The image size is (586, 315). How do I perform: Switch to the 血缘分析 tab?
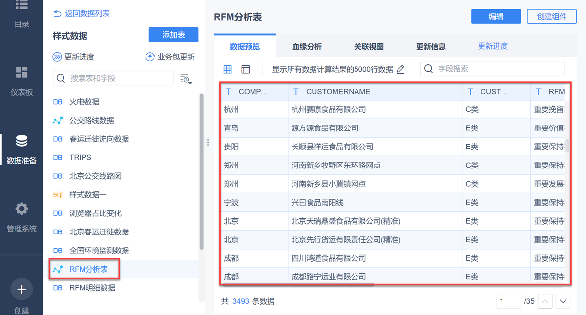click(307, 47)
